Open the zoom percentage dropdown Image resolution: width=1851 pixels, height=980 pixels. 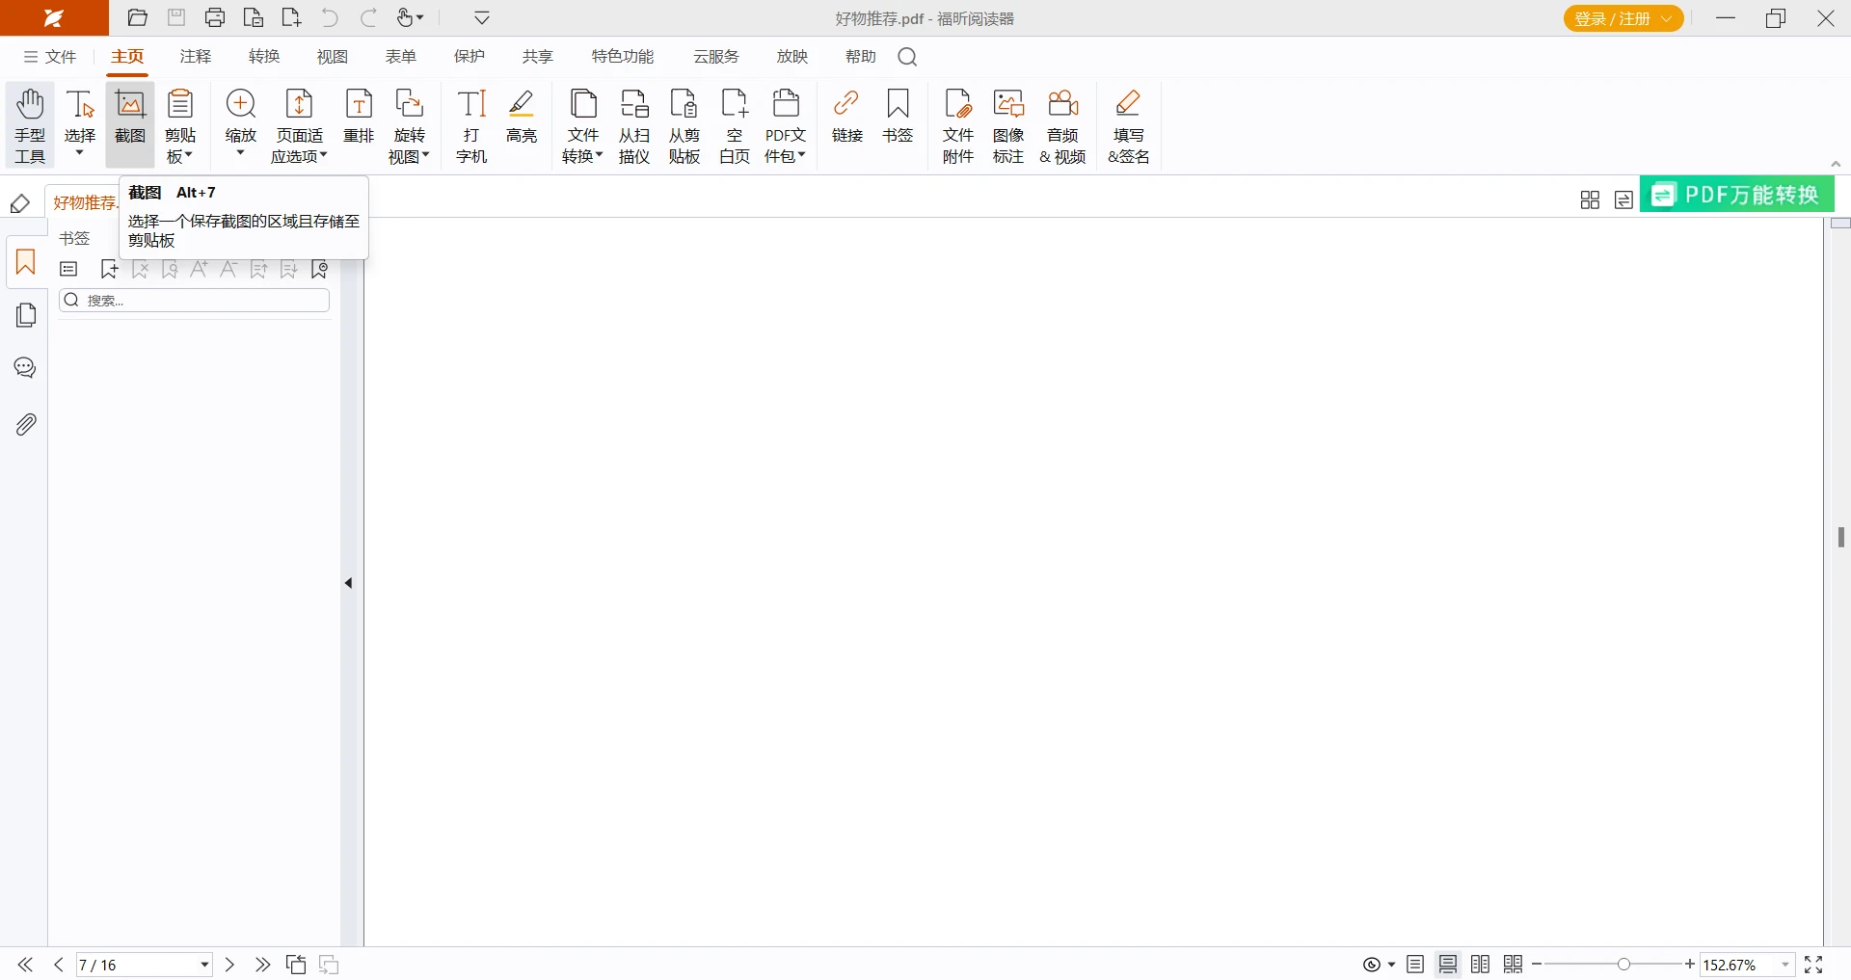[1785, 965]
